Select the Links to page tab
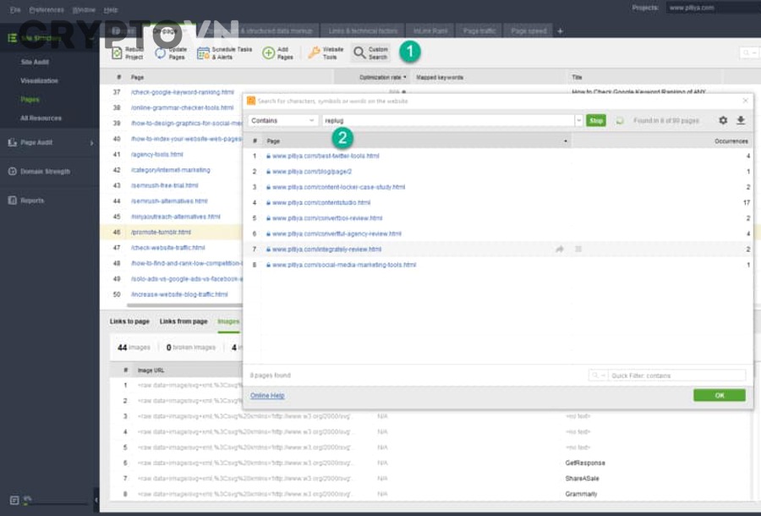 pyautogui.click(x=129, y=321)
